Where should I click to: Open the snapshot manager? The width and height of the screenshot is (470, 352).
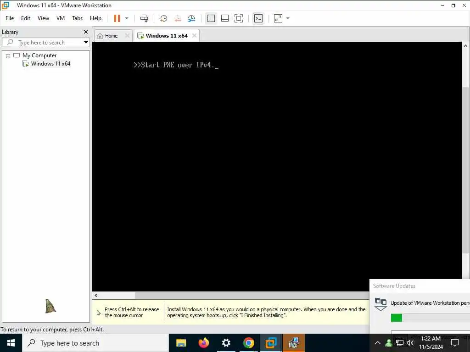tap(191, 18)
